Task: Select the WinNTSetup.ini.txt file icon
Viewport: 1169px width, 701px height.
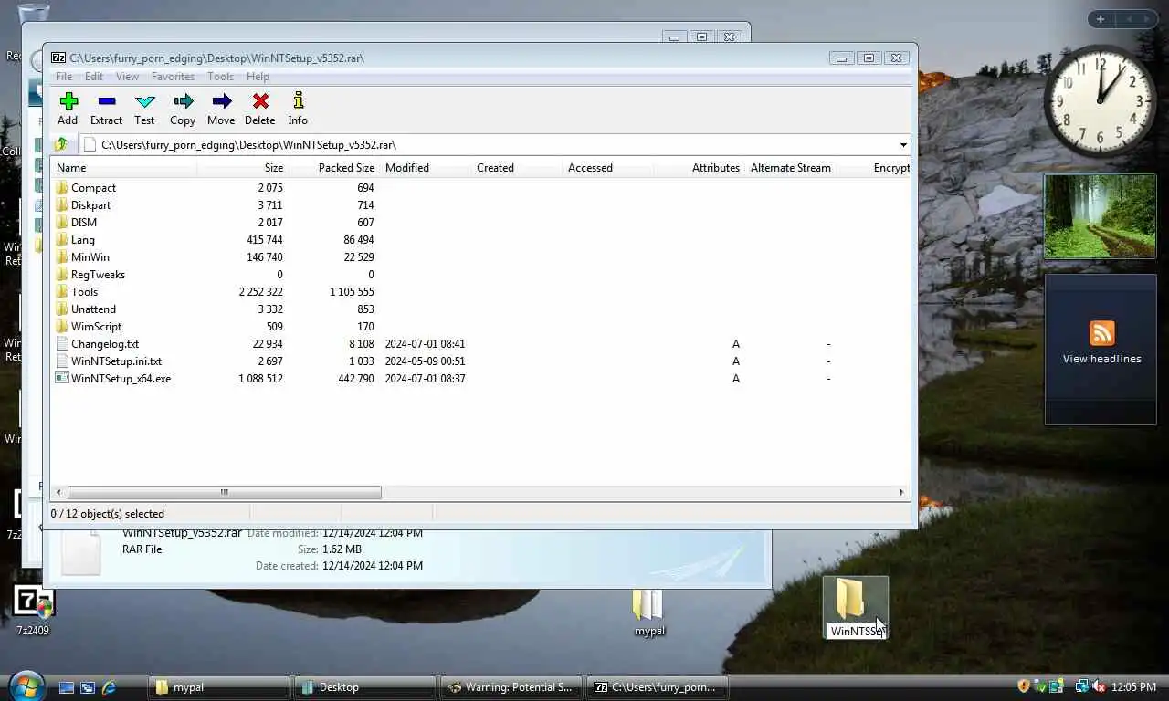Action: tap(62, 361)
